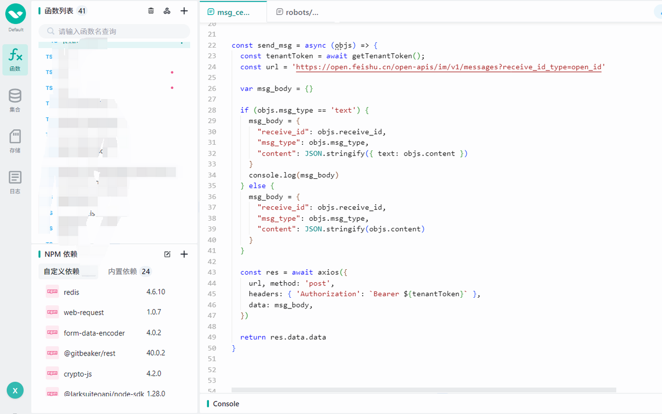Click the editor horizontal scrollbar

click(424, 390)
